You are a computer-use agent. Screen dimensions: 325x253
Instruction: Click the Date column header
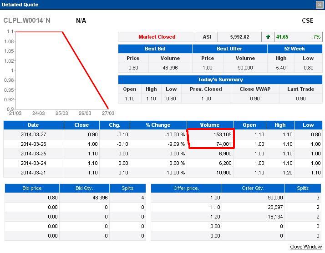pyautogui.click(x=33, y=125)
